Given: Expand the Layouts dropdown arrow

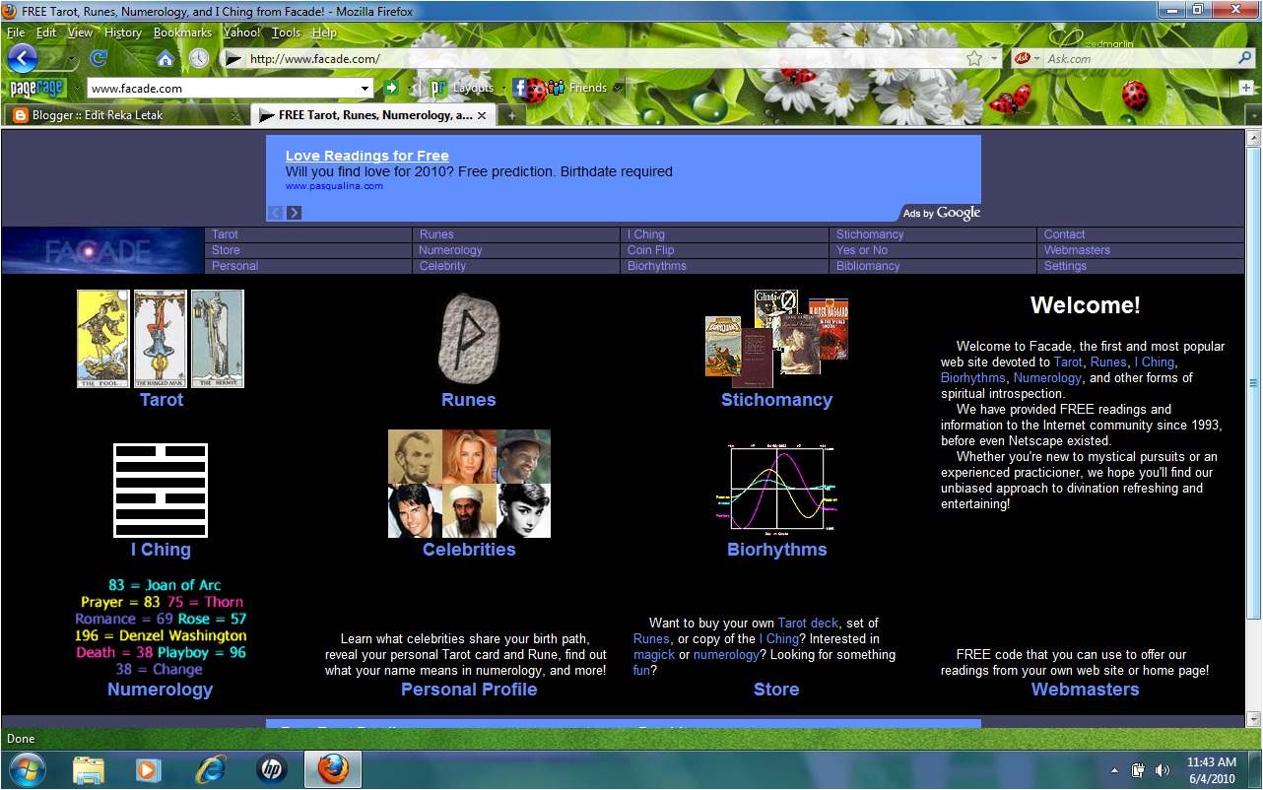Looking at the screenshot, I should (x=502, y=88).
